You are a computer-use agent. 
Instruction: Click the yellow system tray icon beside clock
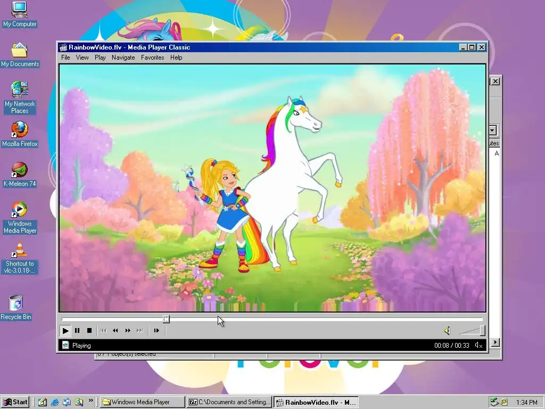click(x=504, y=403)
